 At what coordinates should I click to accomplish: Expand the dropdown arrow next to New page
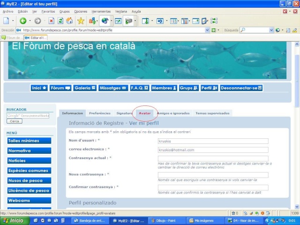point(13,21)
